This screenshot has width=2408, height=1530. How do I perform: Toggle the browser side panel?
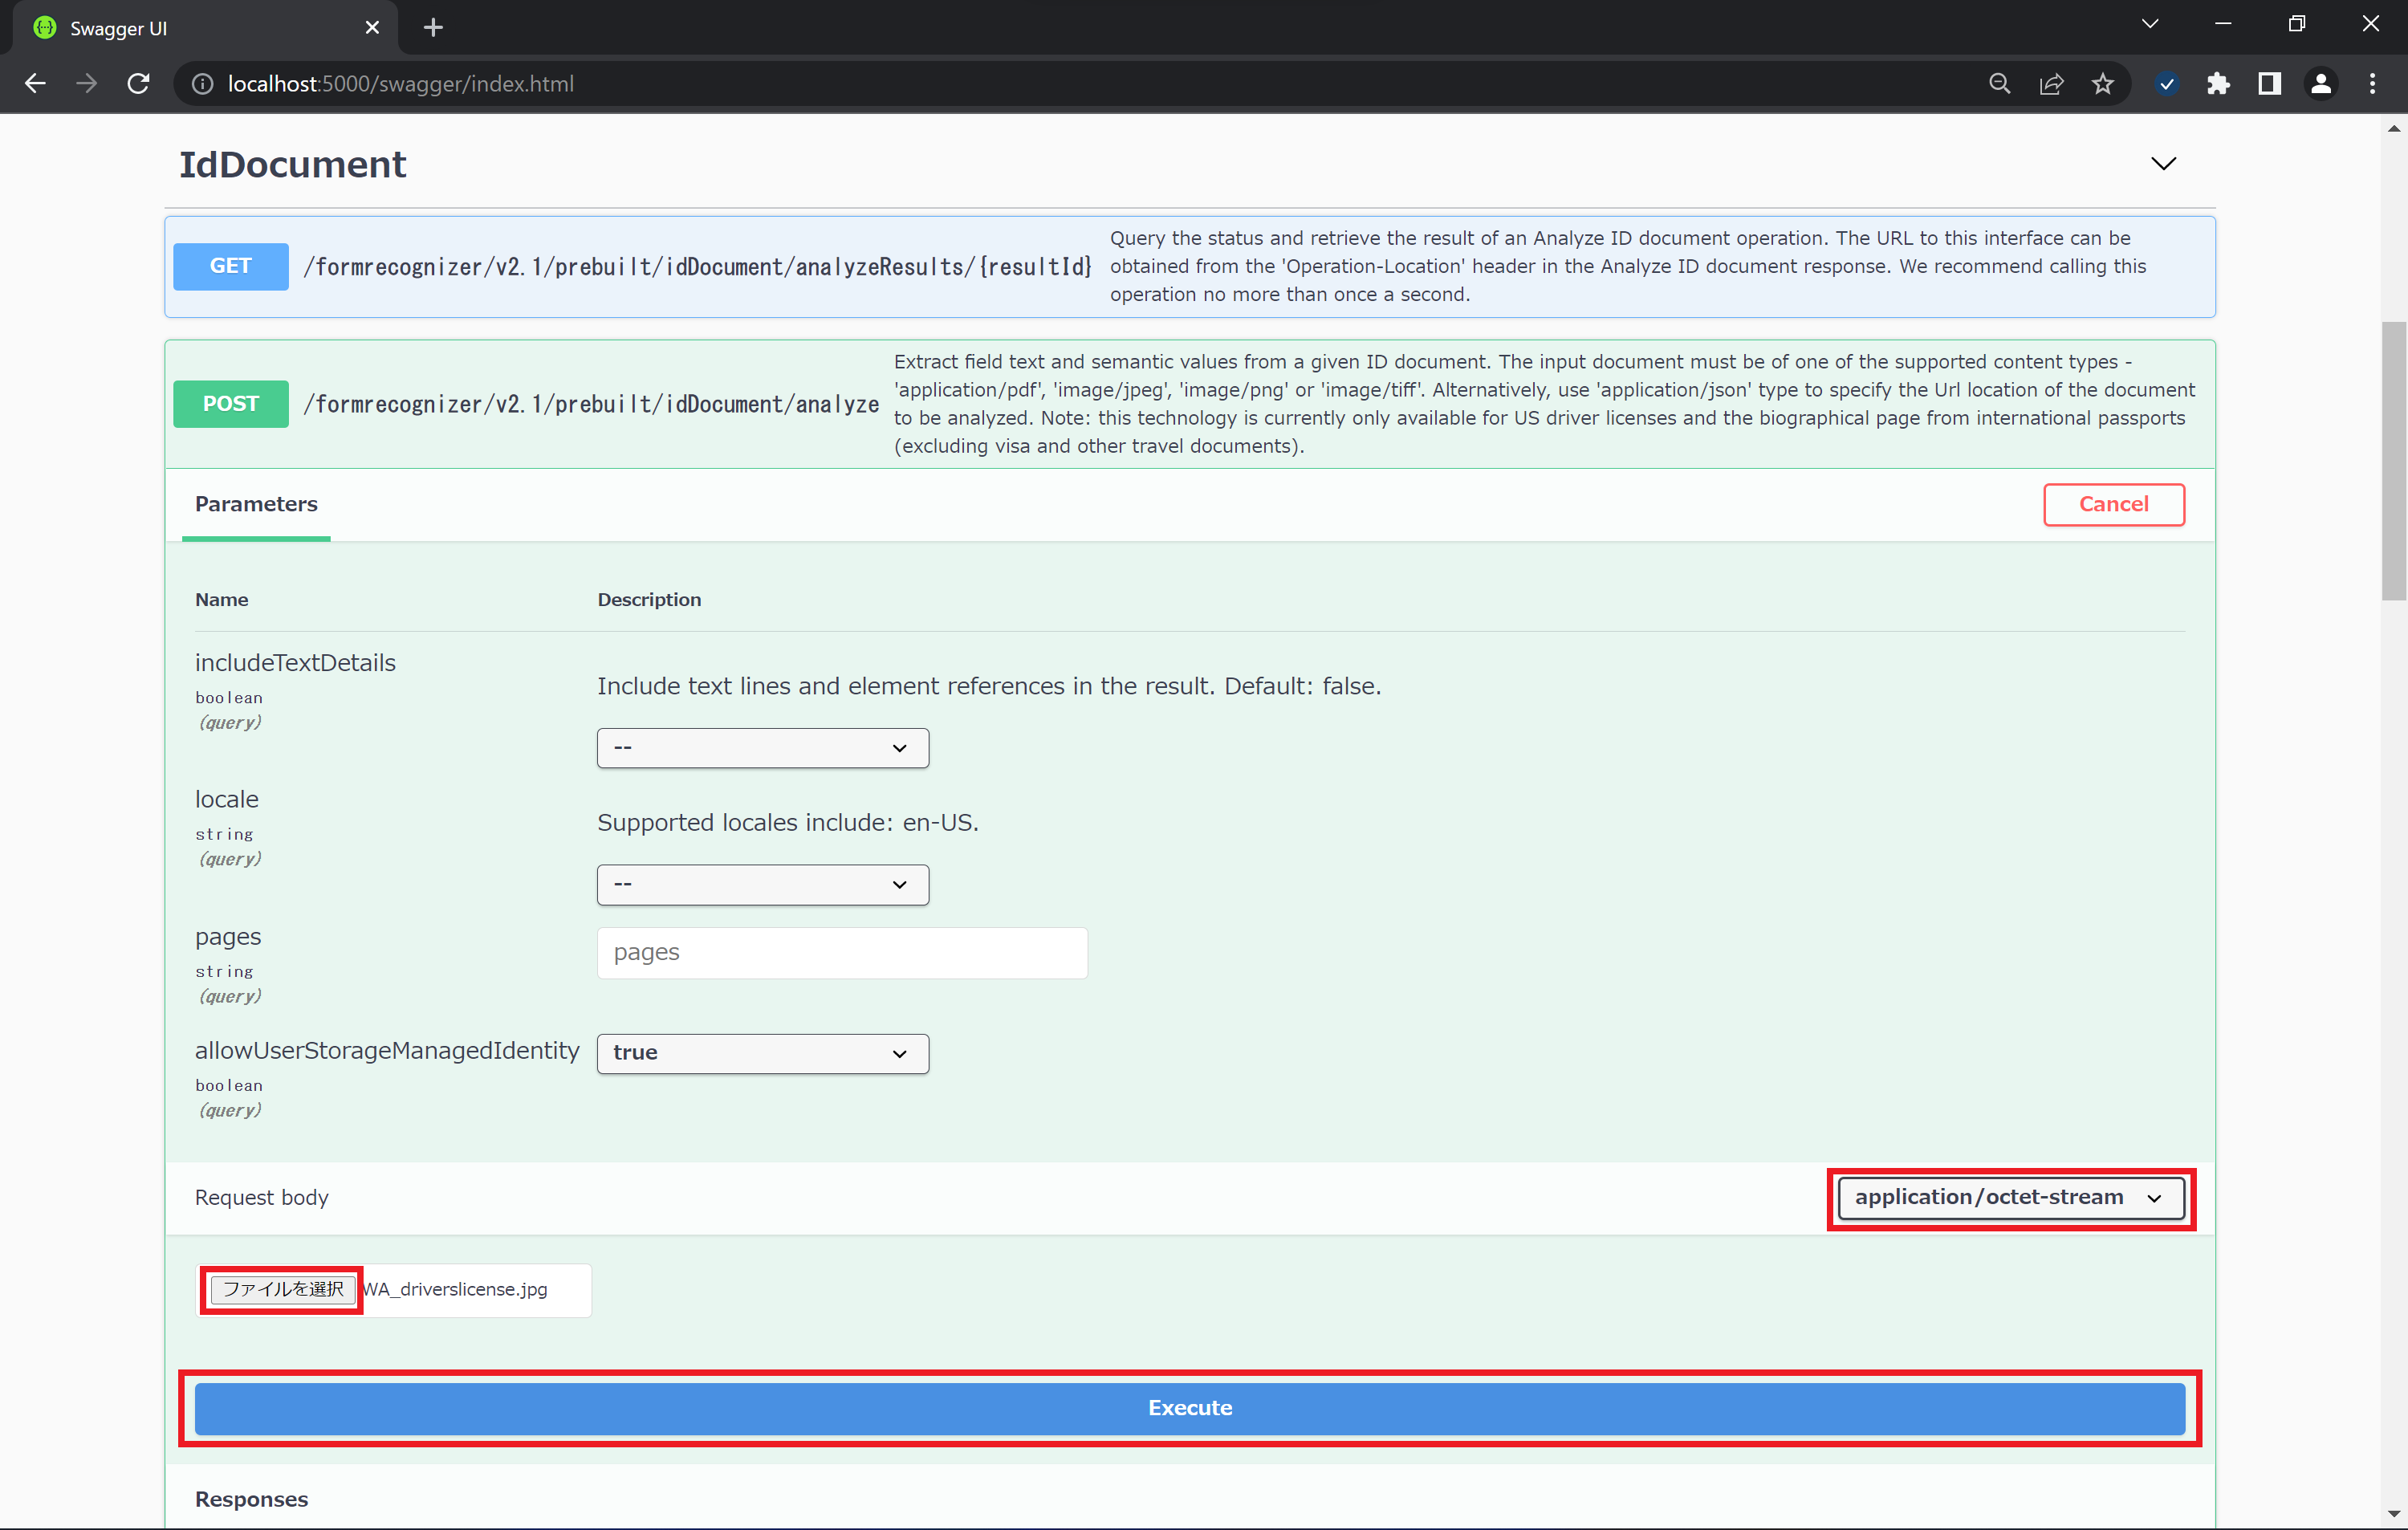(x=2269, y=84)
